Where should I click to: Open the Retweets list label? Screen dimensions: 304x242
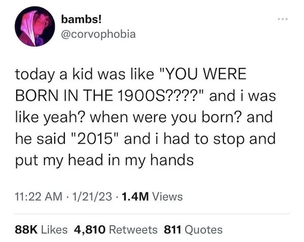click(133, 230)
